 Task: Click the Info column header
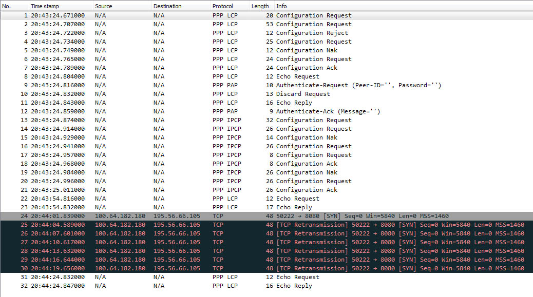[282, 6]
